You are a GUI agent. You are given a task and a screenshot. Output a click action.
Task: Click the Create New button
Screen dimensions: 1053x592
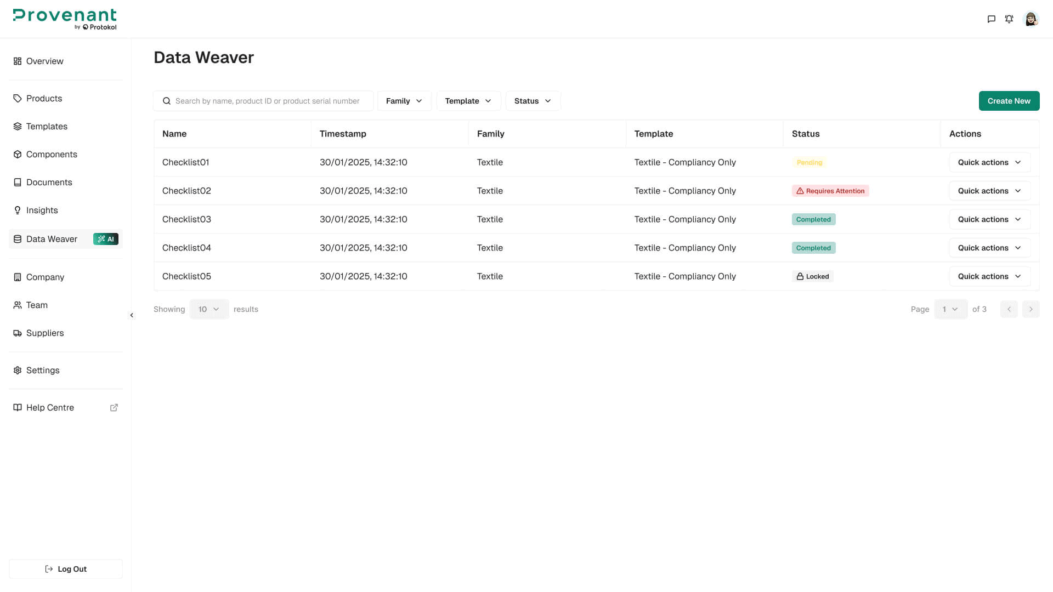(1009, 101)
